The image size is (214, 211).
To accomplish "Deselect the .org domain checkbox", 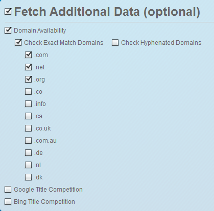I will pos(28,80).
